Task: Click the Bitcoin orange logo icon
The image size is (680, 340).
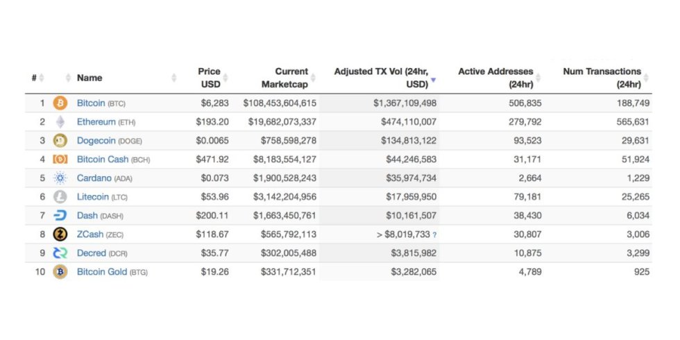Action: pyautogui.click(x=60, y=103)
